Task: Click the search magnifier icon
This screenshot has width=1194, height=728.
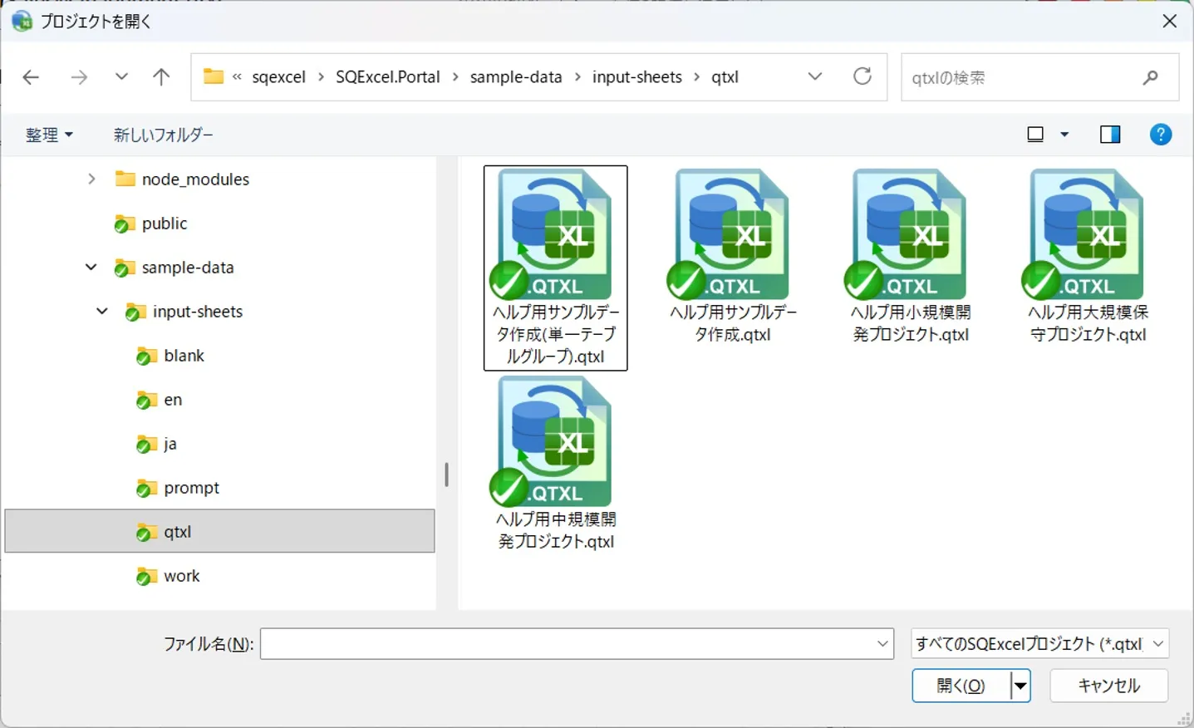Action: click(1151, 77)
